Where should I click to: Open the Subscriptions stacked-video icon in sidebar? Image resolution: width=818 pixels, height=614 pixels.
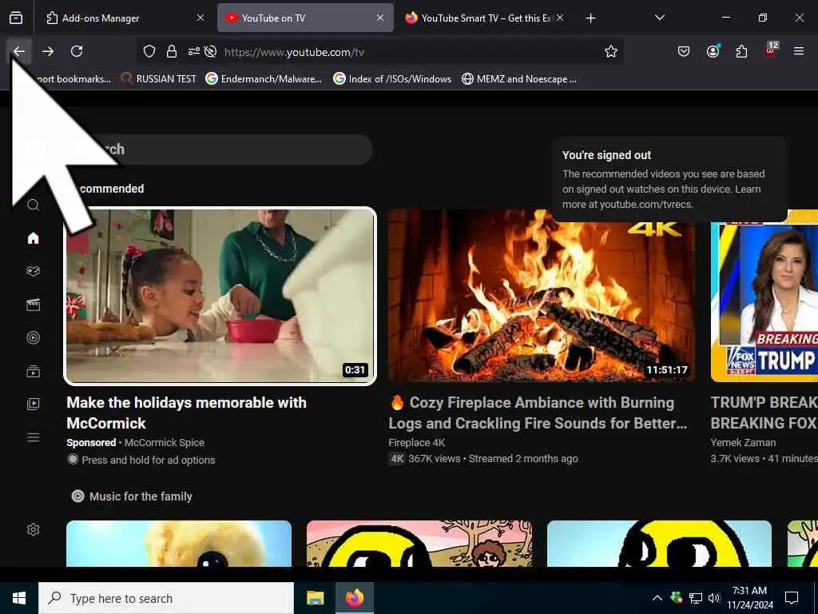click(33, 371)
